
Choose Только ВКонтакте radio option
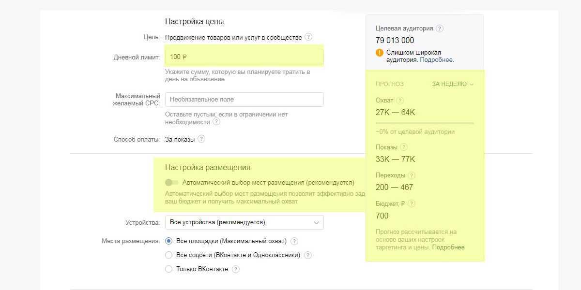(168, 269)
